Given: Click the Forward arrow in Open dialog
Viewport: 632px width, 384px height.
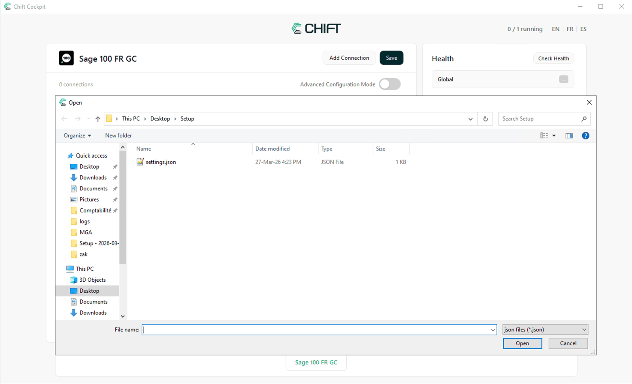Looking at the screenshot, I should pyautogui.click(x=77, y=119).
